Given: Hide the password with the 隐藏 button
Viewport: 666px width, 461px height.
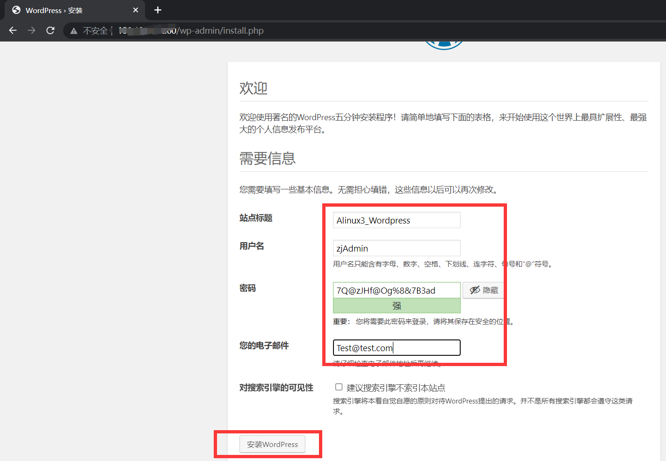Looking at the screenshot, I should coord(484,290).
